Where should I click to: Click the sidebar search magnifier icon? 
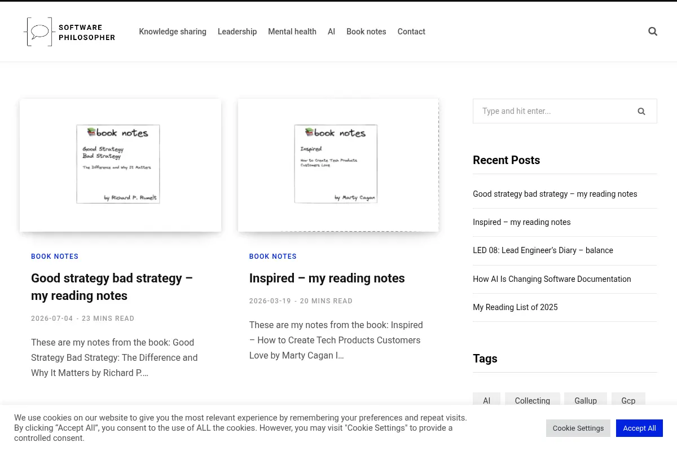point(641,111)
